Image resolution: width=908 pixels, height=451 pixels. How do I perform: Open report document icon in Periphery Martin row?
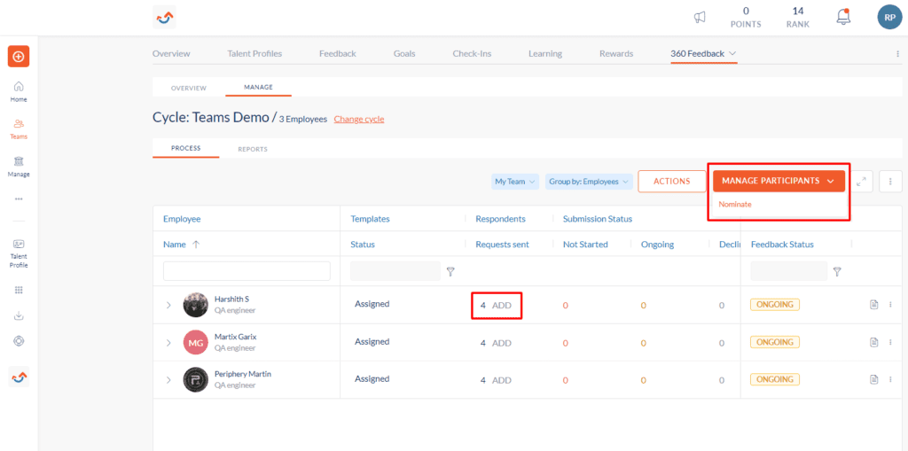[874, 379]
